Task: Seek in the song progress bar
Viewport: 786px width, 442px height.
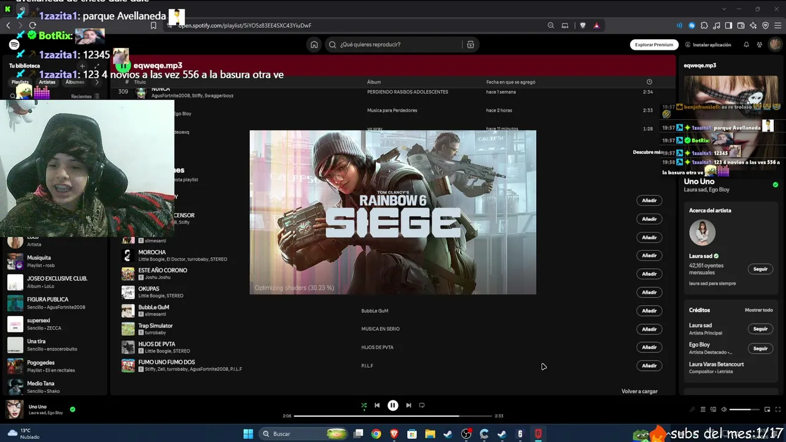Action: pos(393,416)
